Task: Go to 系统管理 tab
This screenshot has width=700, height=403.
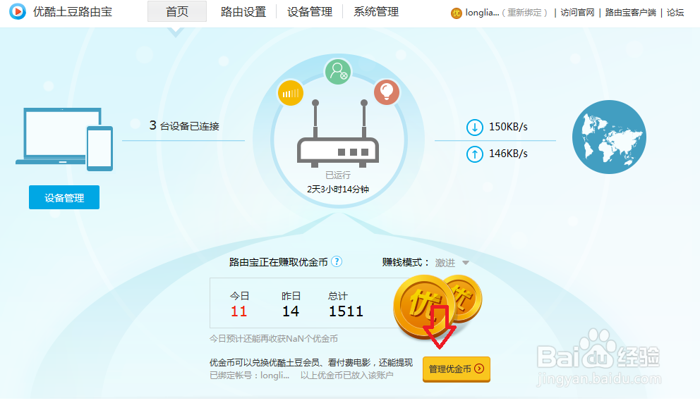Action: pos(376,12)
